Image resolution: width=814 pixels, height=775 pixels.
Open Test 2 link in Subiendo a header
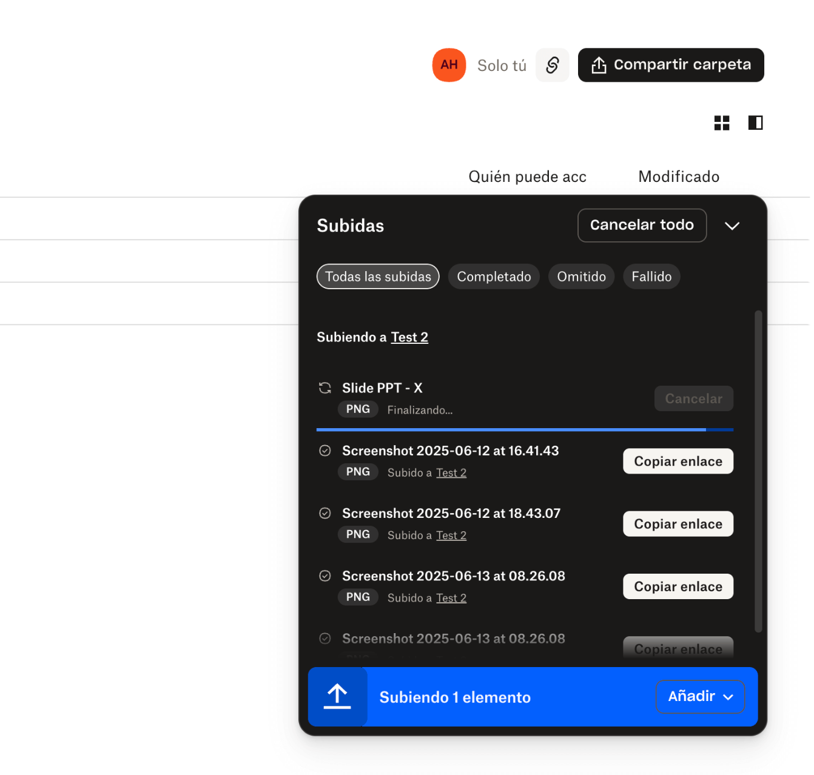pos(409,337)
